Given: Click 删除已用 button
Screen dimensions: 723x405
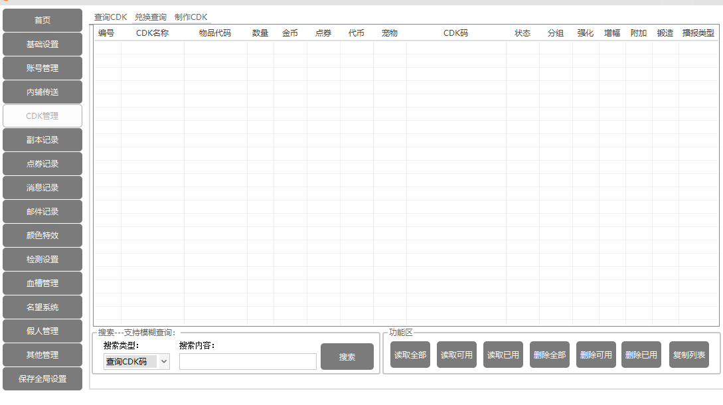Looking at the screenshot, I should 641,355.
